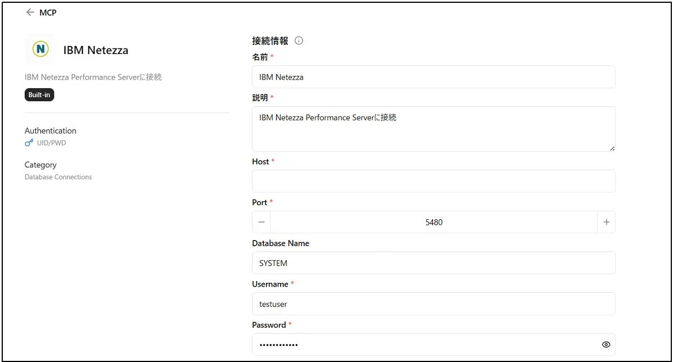
Task: Click the key icon next to UID/PWD
Action: [29, 143]
